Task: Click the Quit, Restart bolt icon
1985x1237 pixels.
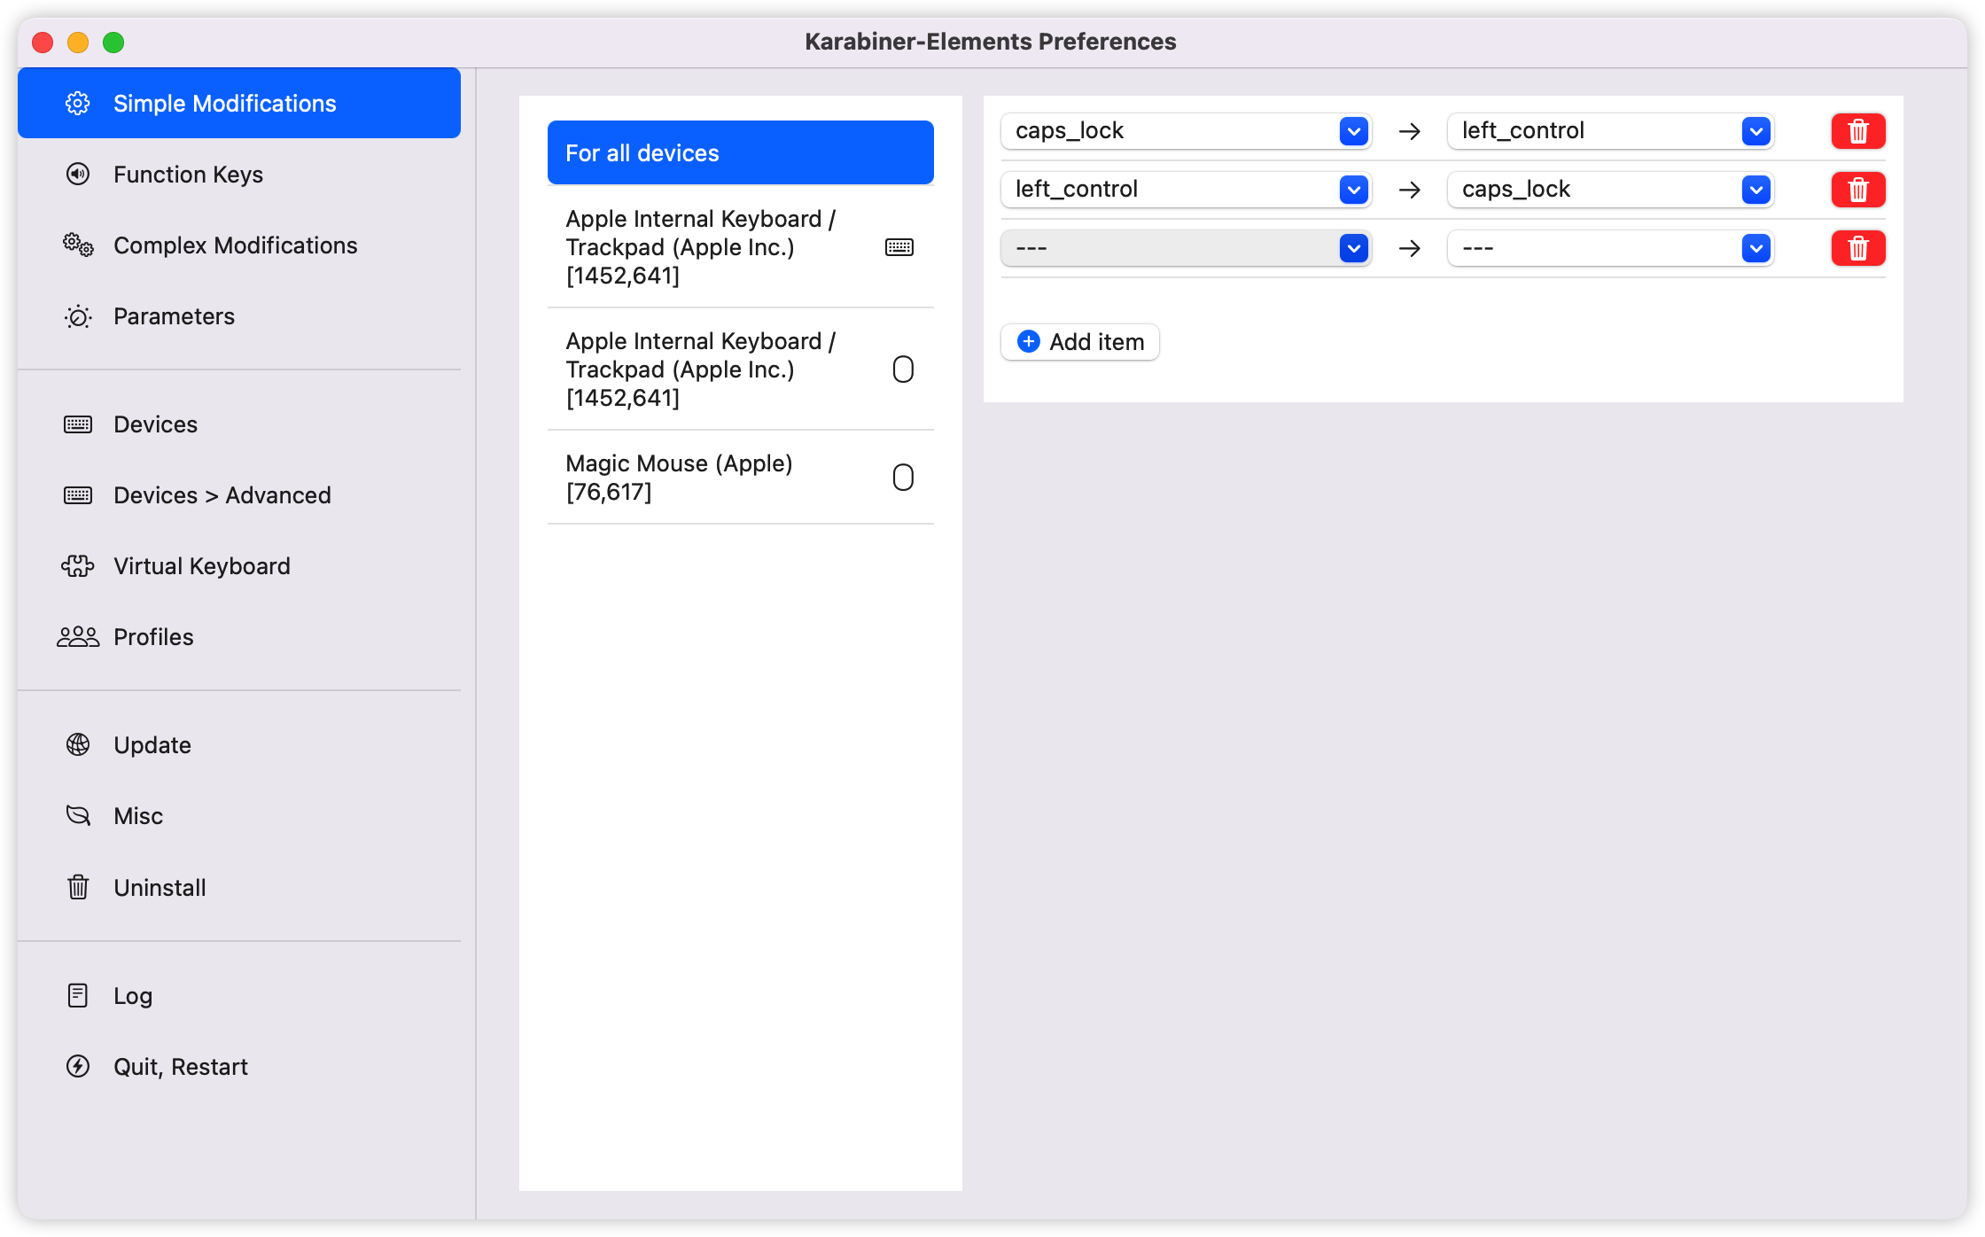Action: (78, 1066)
